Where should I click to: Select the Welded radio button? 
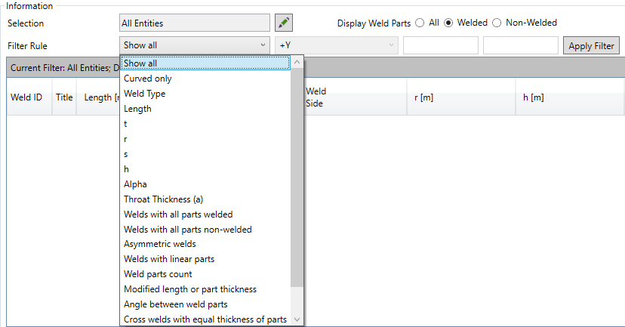coord(448,23)
